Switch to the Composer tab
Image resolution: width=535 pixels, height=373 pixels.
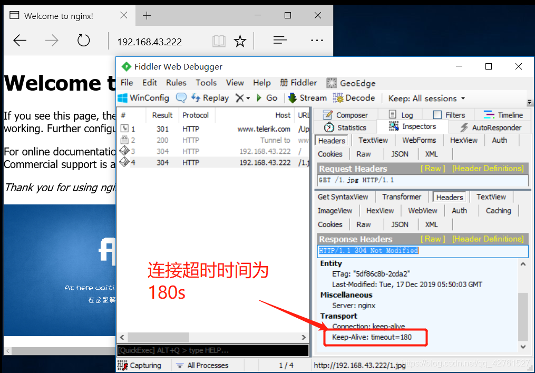pyautogui.click(x=345, y=115)
